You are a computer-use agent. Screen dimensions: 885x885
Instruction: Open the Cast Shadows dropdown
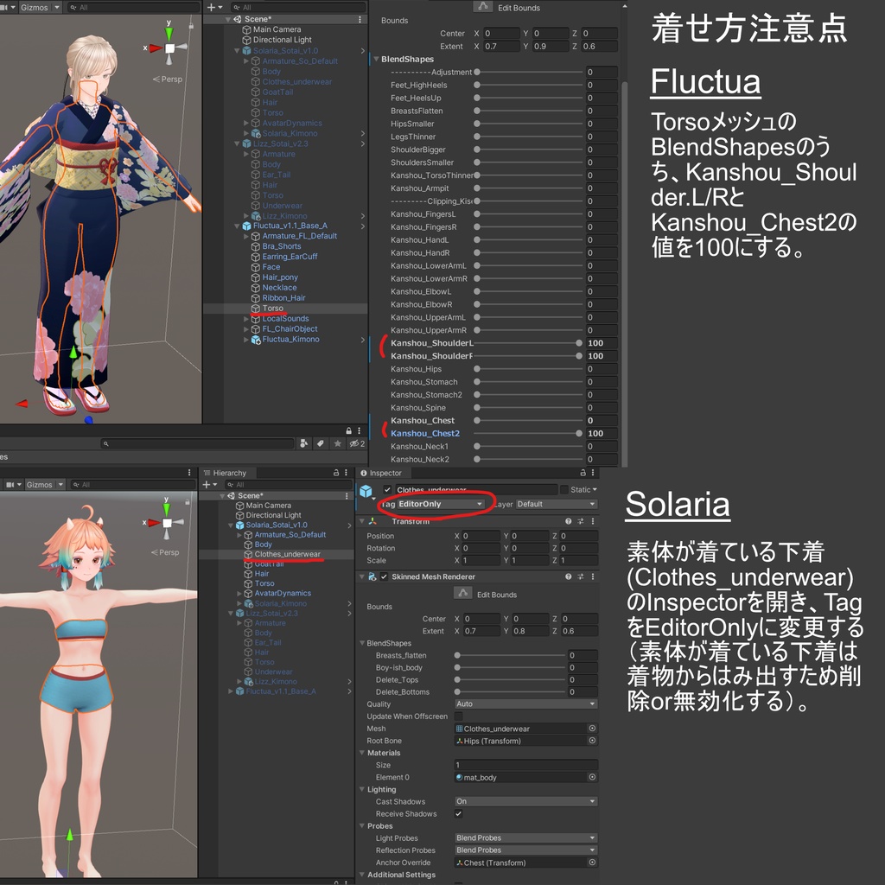[x=525, y=801]
